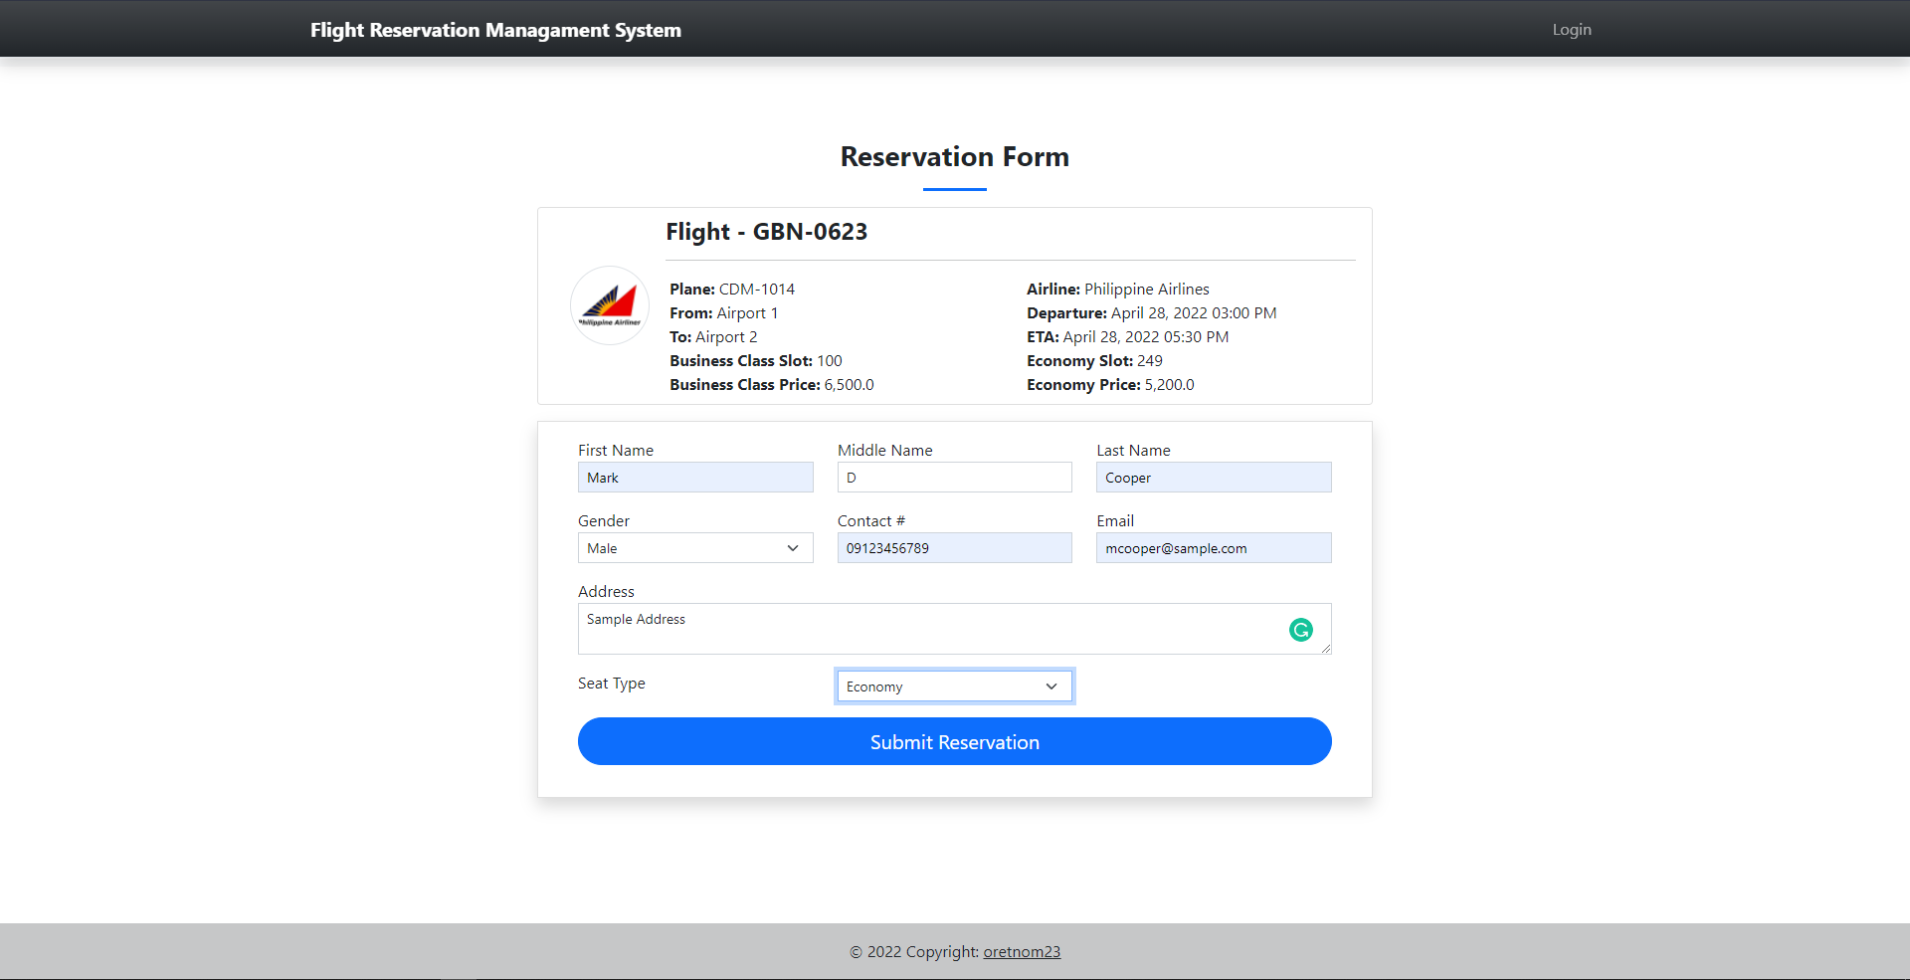This screenshot has height=980, width=1910.
Task: Click the Reservation Form heading
Action: coord(955,157)
